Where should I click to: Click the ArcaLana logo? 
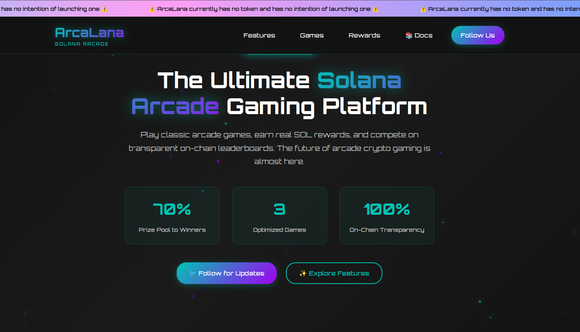(x=89, y=33)
